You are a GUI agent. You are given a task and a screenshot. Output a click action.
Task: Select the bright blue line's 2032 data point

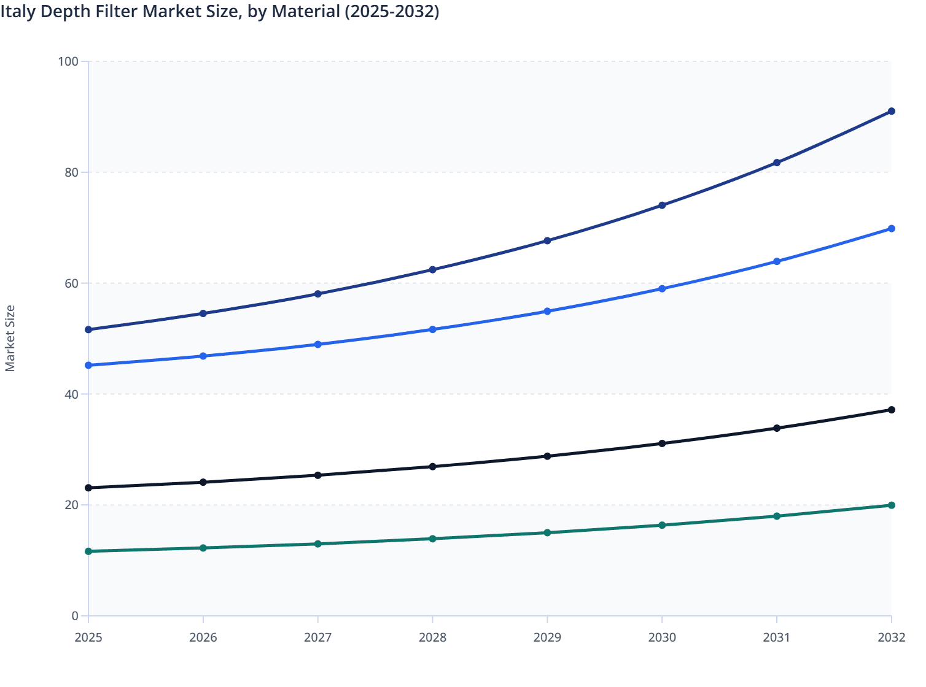pyautogui.click(x=891, y=229)
